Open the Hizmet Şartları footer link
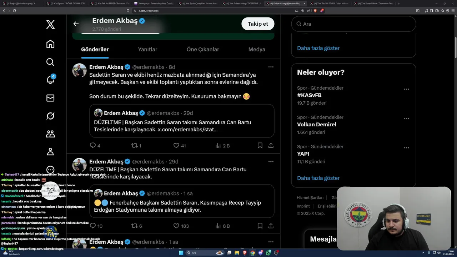The width and height of the screenshot is (457, 257). 310,197
